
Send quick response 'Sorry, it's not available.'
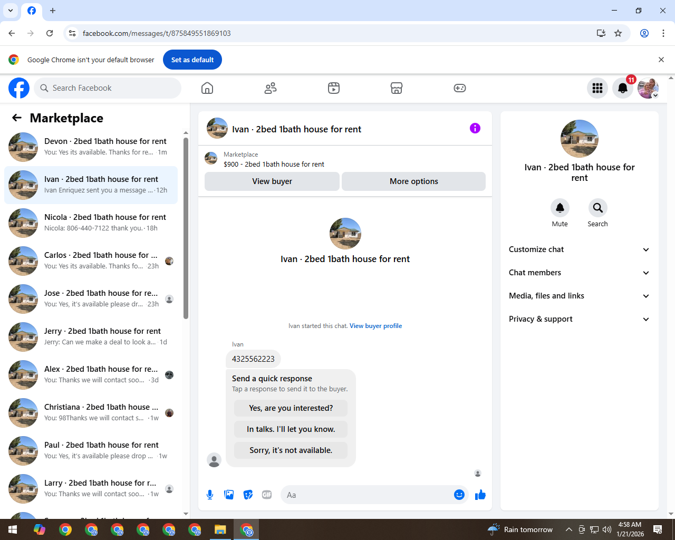[x=291, y=450]
